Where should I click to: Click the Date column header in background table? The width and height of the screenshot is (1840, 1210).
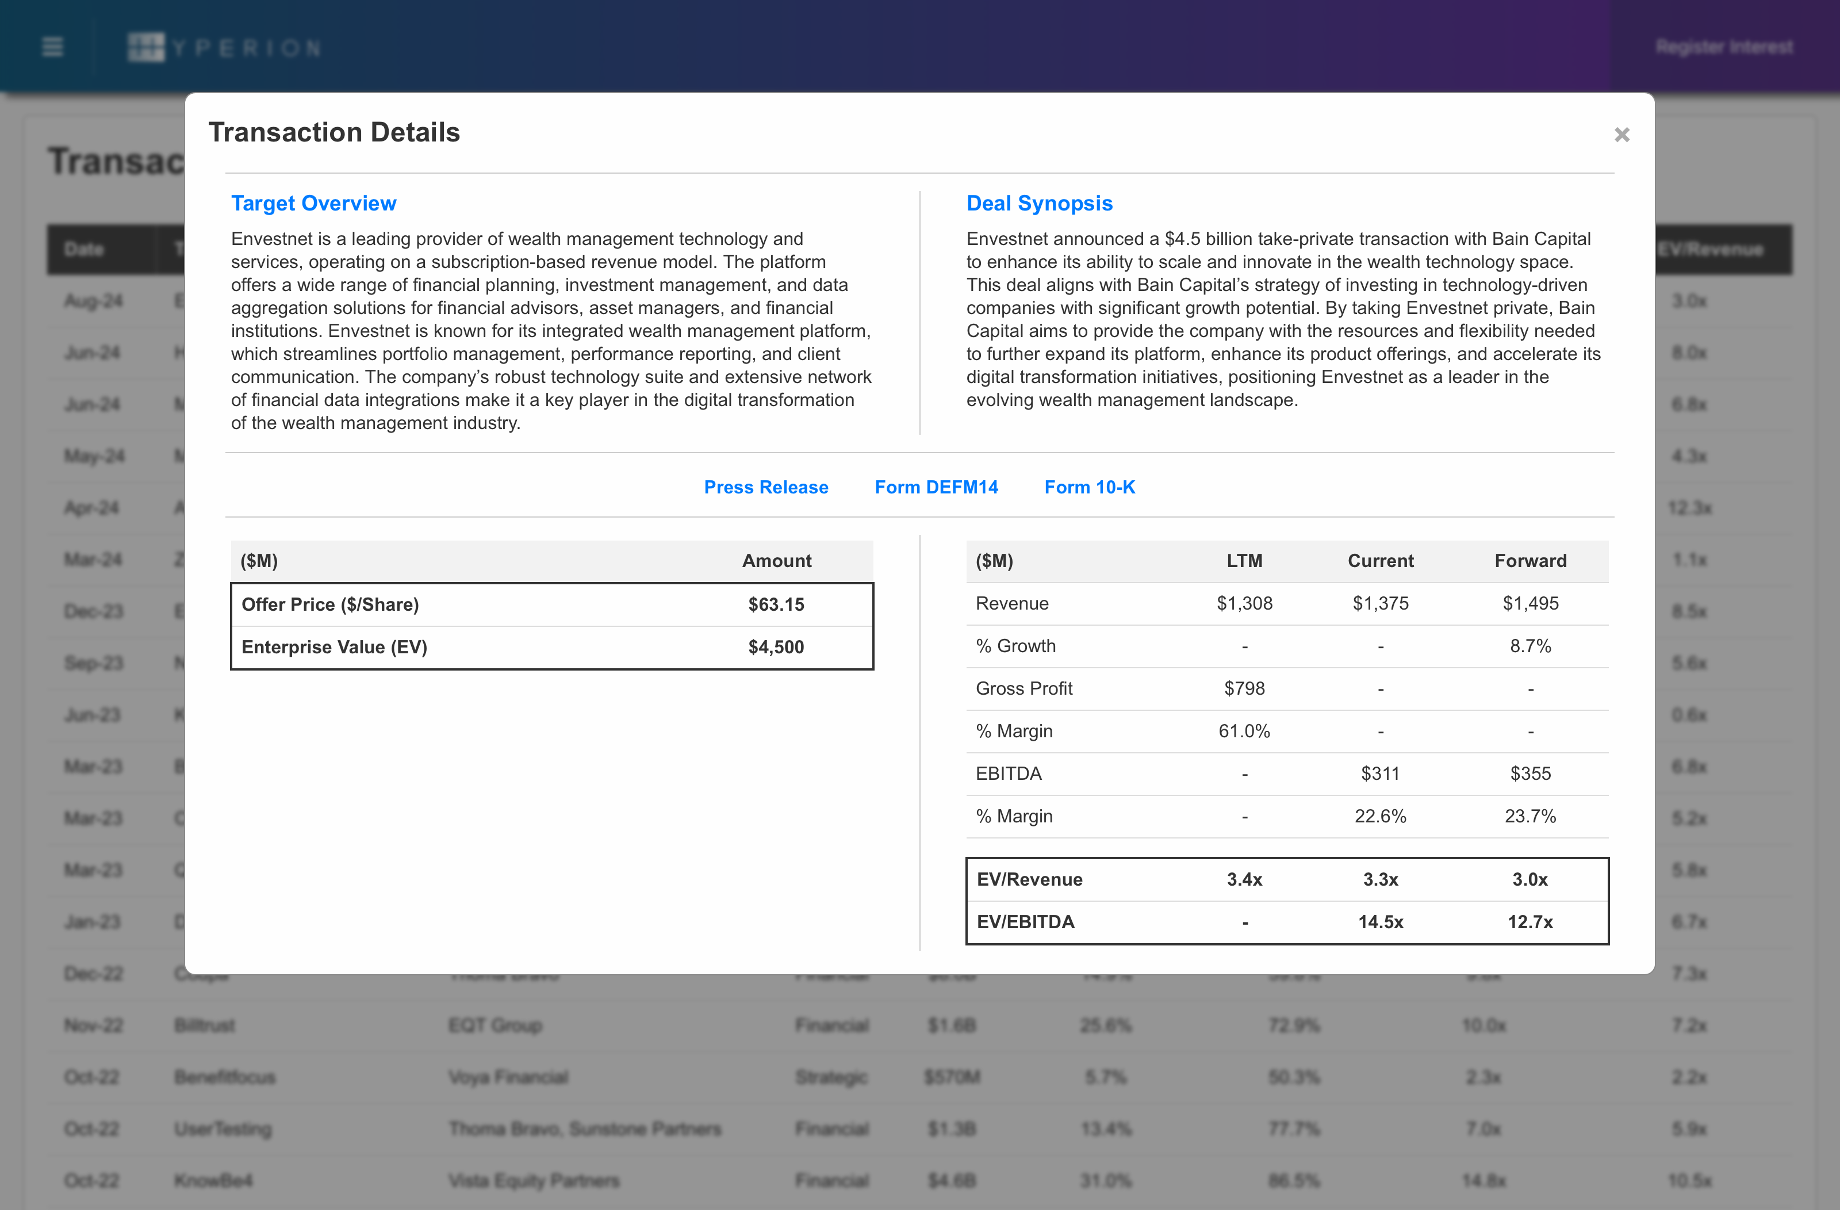click(83, 250)
